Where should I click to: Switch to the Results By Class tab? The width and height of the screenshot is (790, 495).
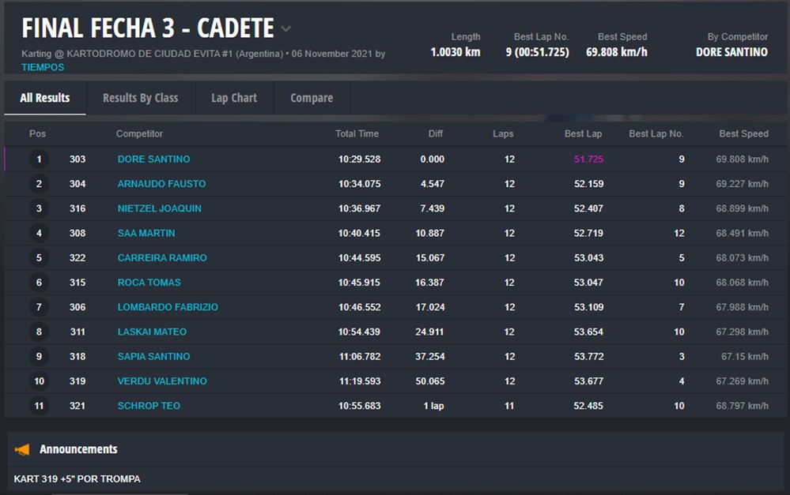coord(140,98)
